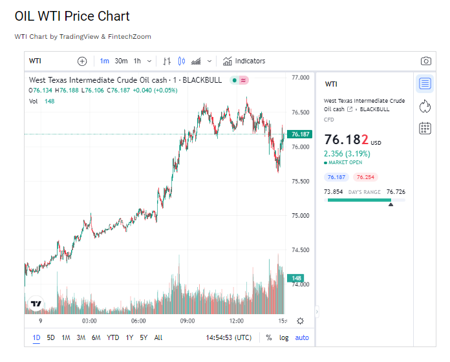Click the WTI heading in side panel

[331, 84]
